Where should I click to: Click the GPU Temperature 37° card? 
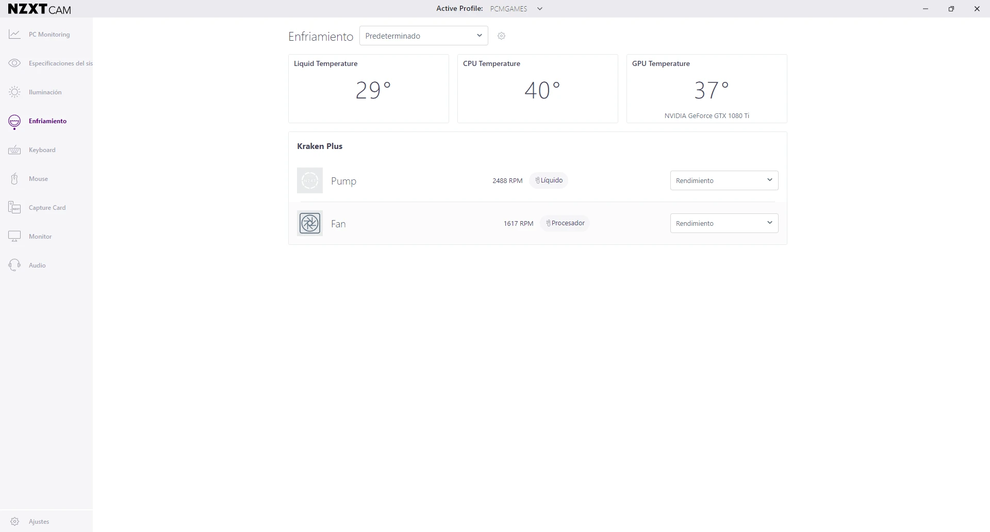coord(707,89)
